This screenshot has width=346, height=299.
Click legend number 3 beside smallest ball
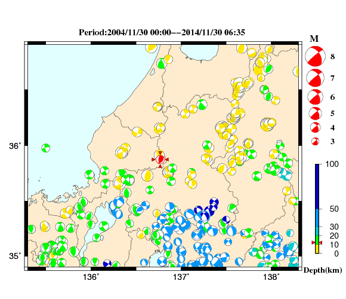(332, 141)
